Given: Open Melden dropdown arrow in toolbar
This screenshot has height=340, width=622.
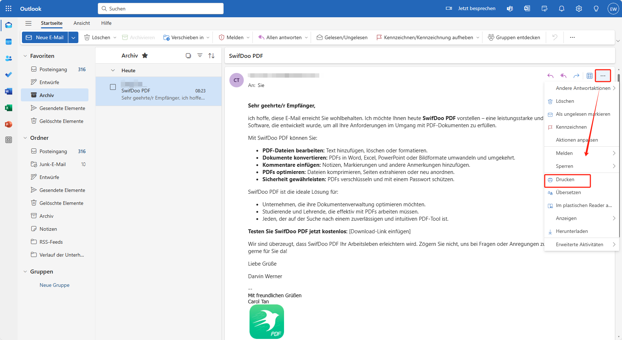Looking at the screenshot, I should [x=248, y=37].
